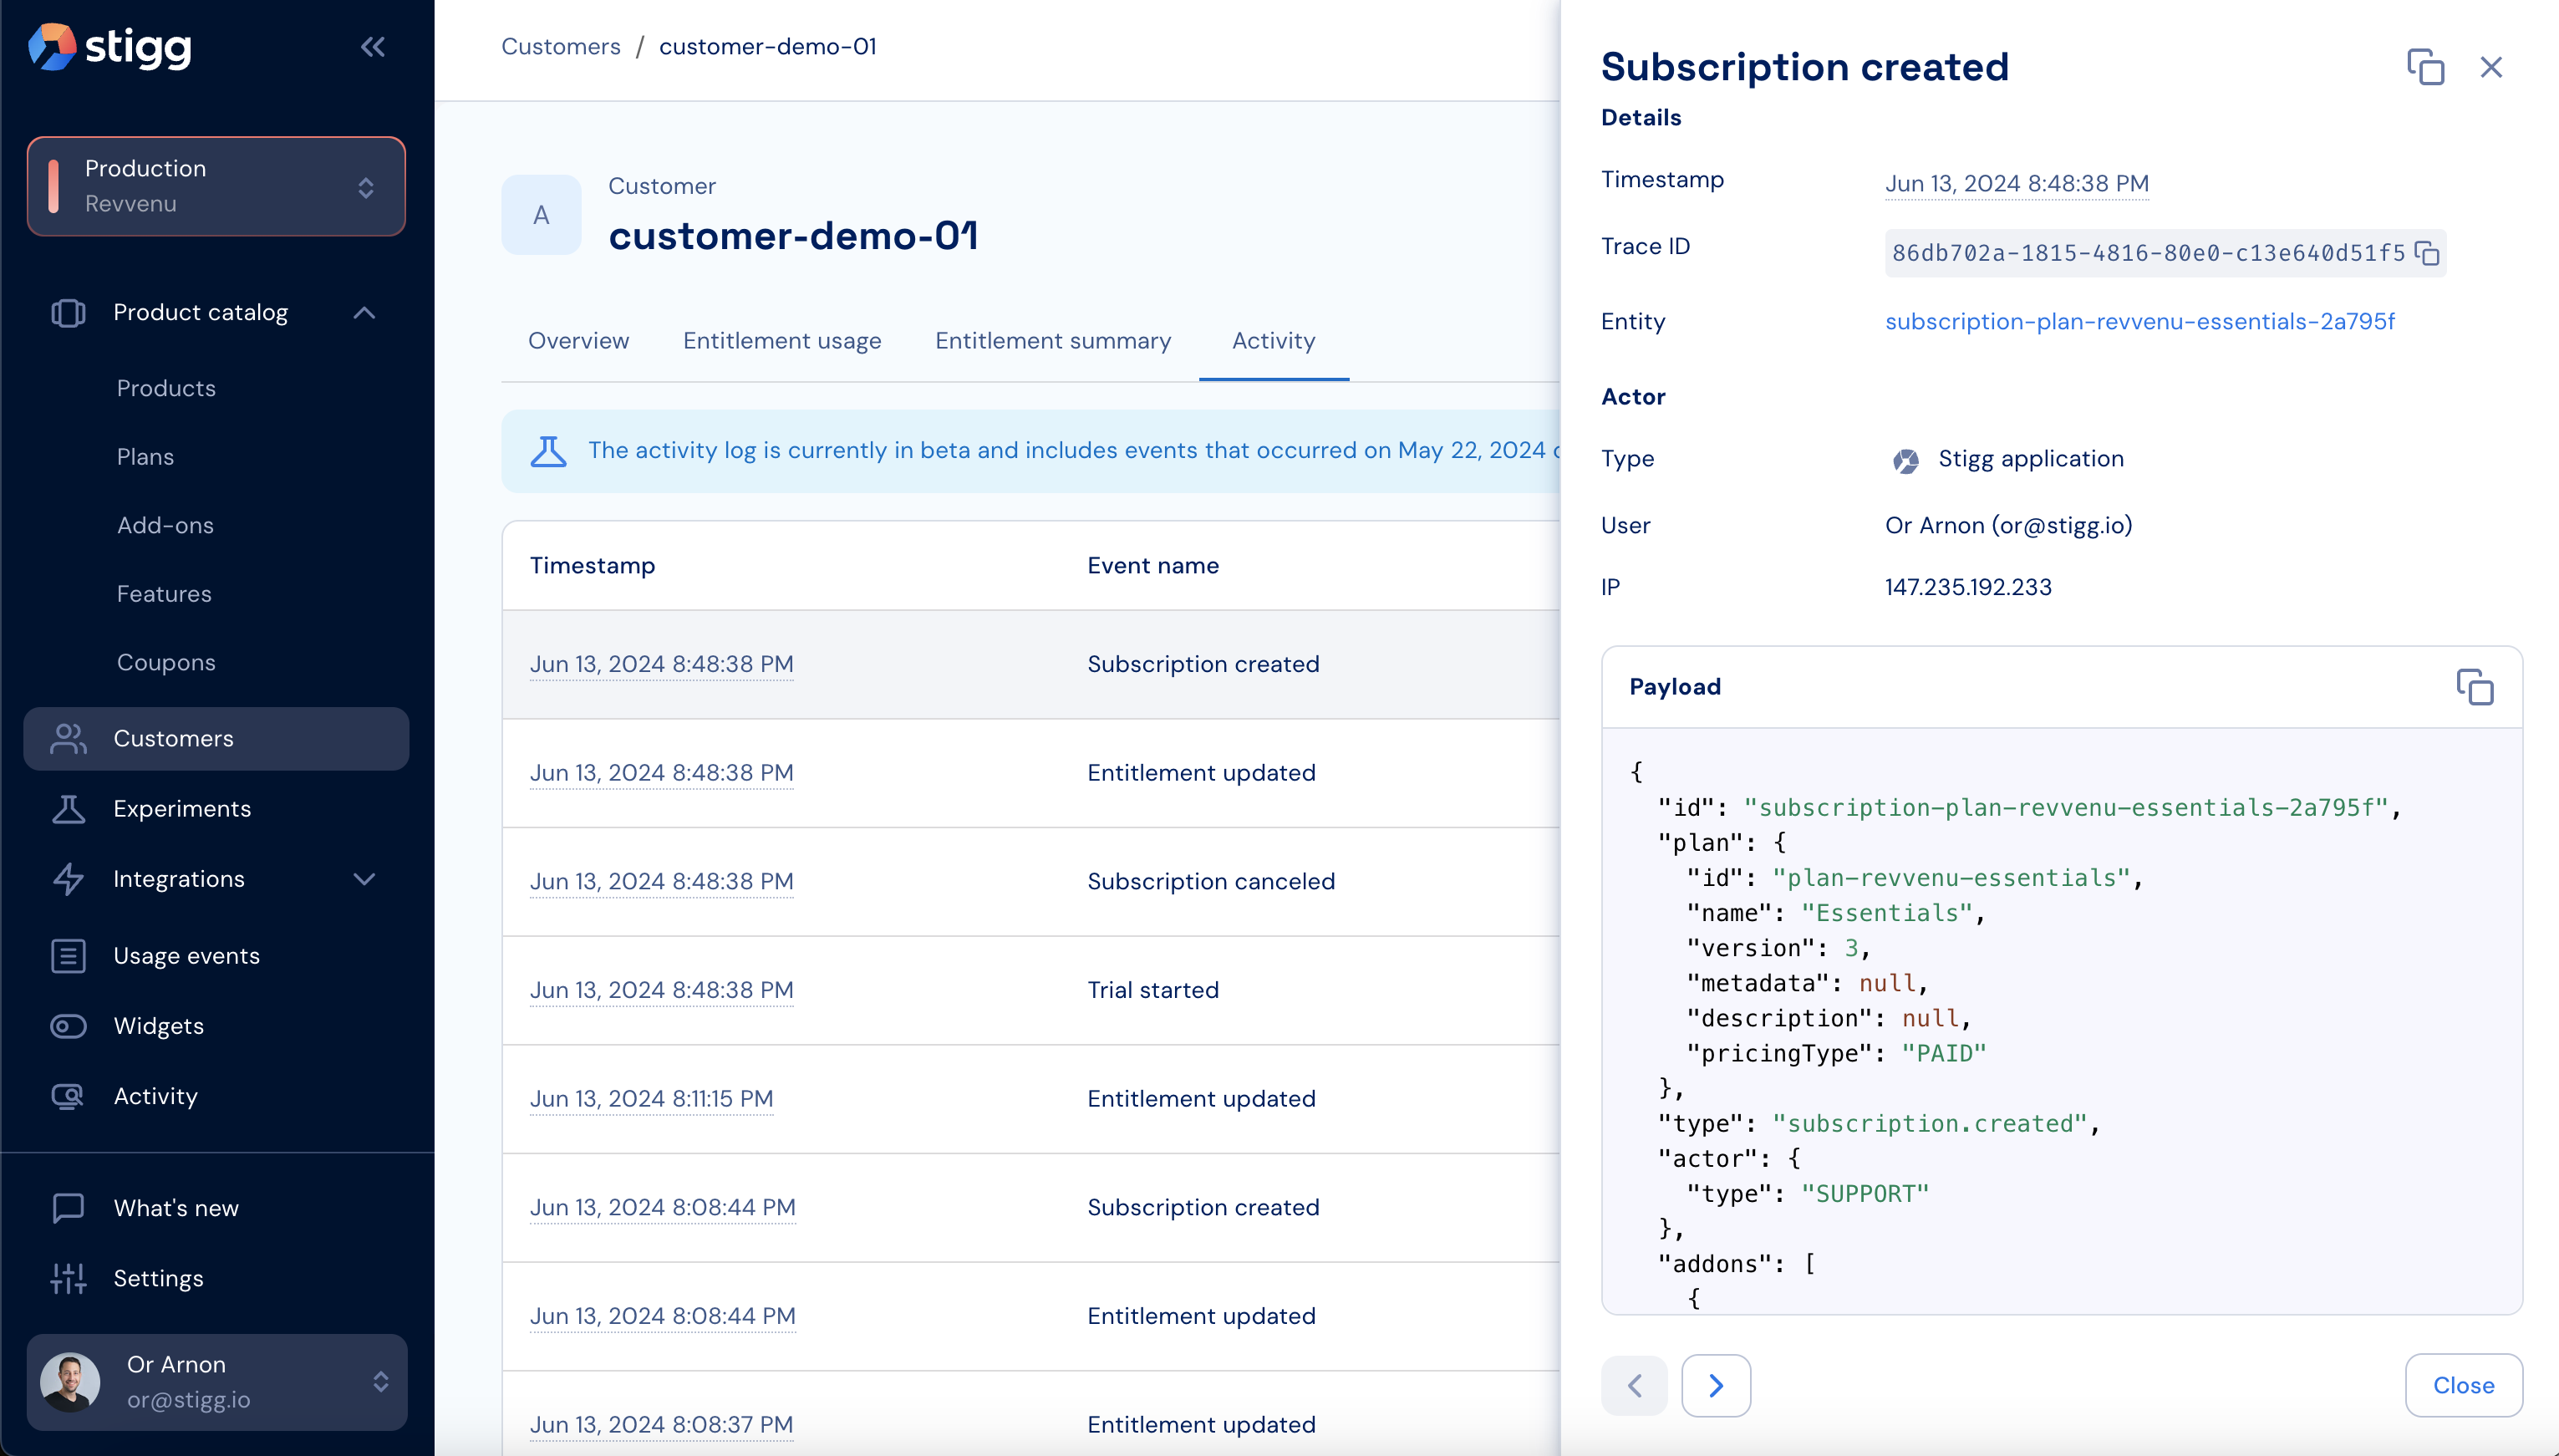Click the user Or Arnon (or@stigg.io) value
2559x1456 pixels.
[2008, 526]
